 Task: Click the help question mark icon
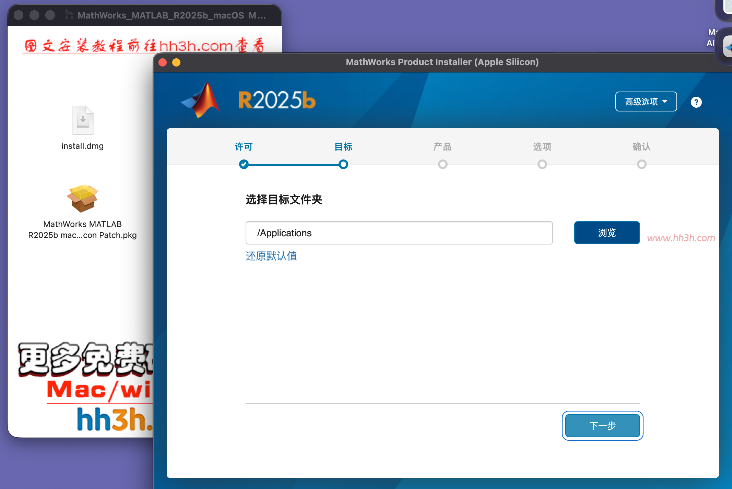[696, 102]
